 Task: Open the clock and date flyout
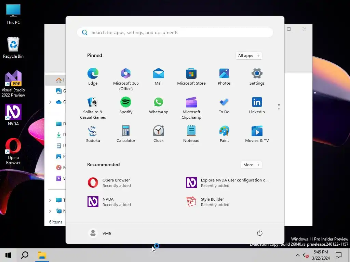[321, 255]
